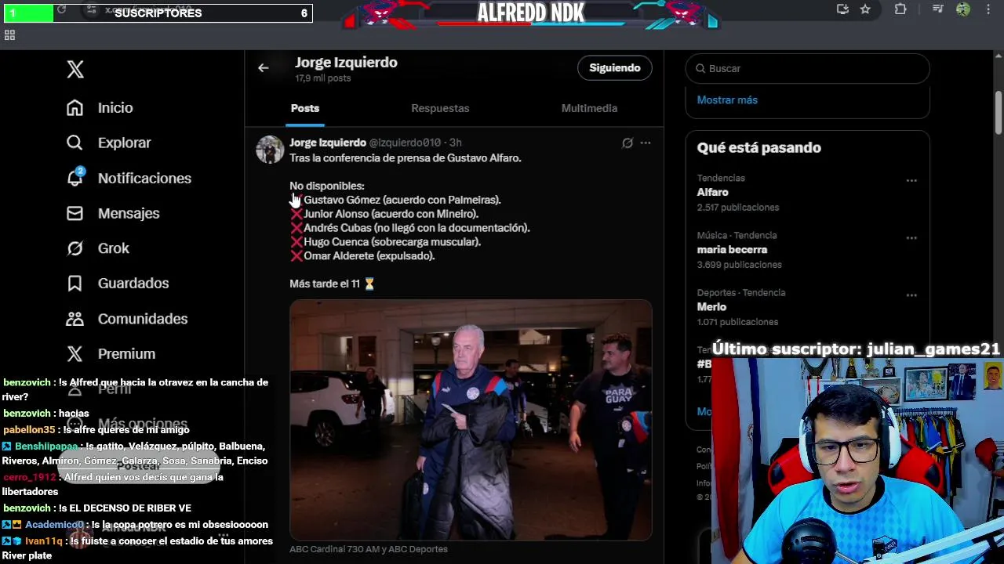The width and height of the screenshot is (1004, 564).
Task: Click the Inicio label in sidebar
Action: [x=115, y=108]
